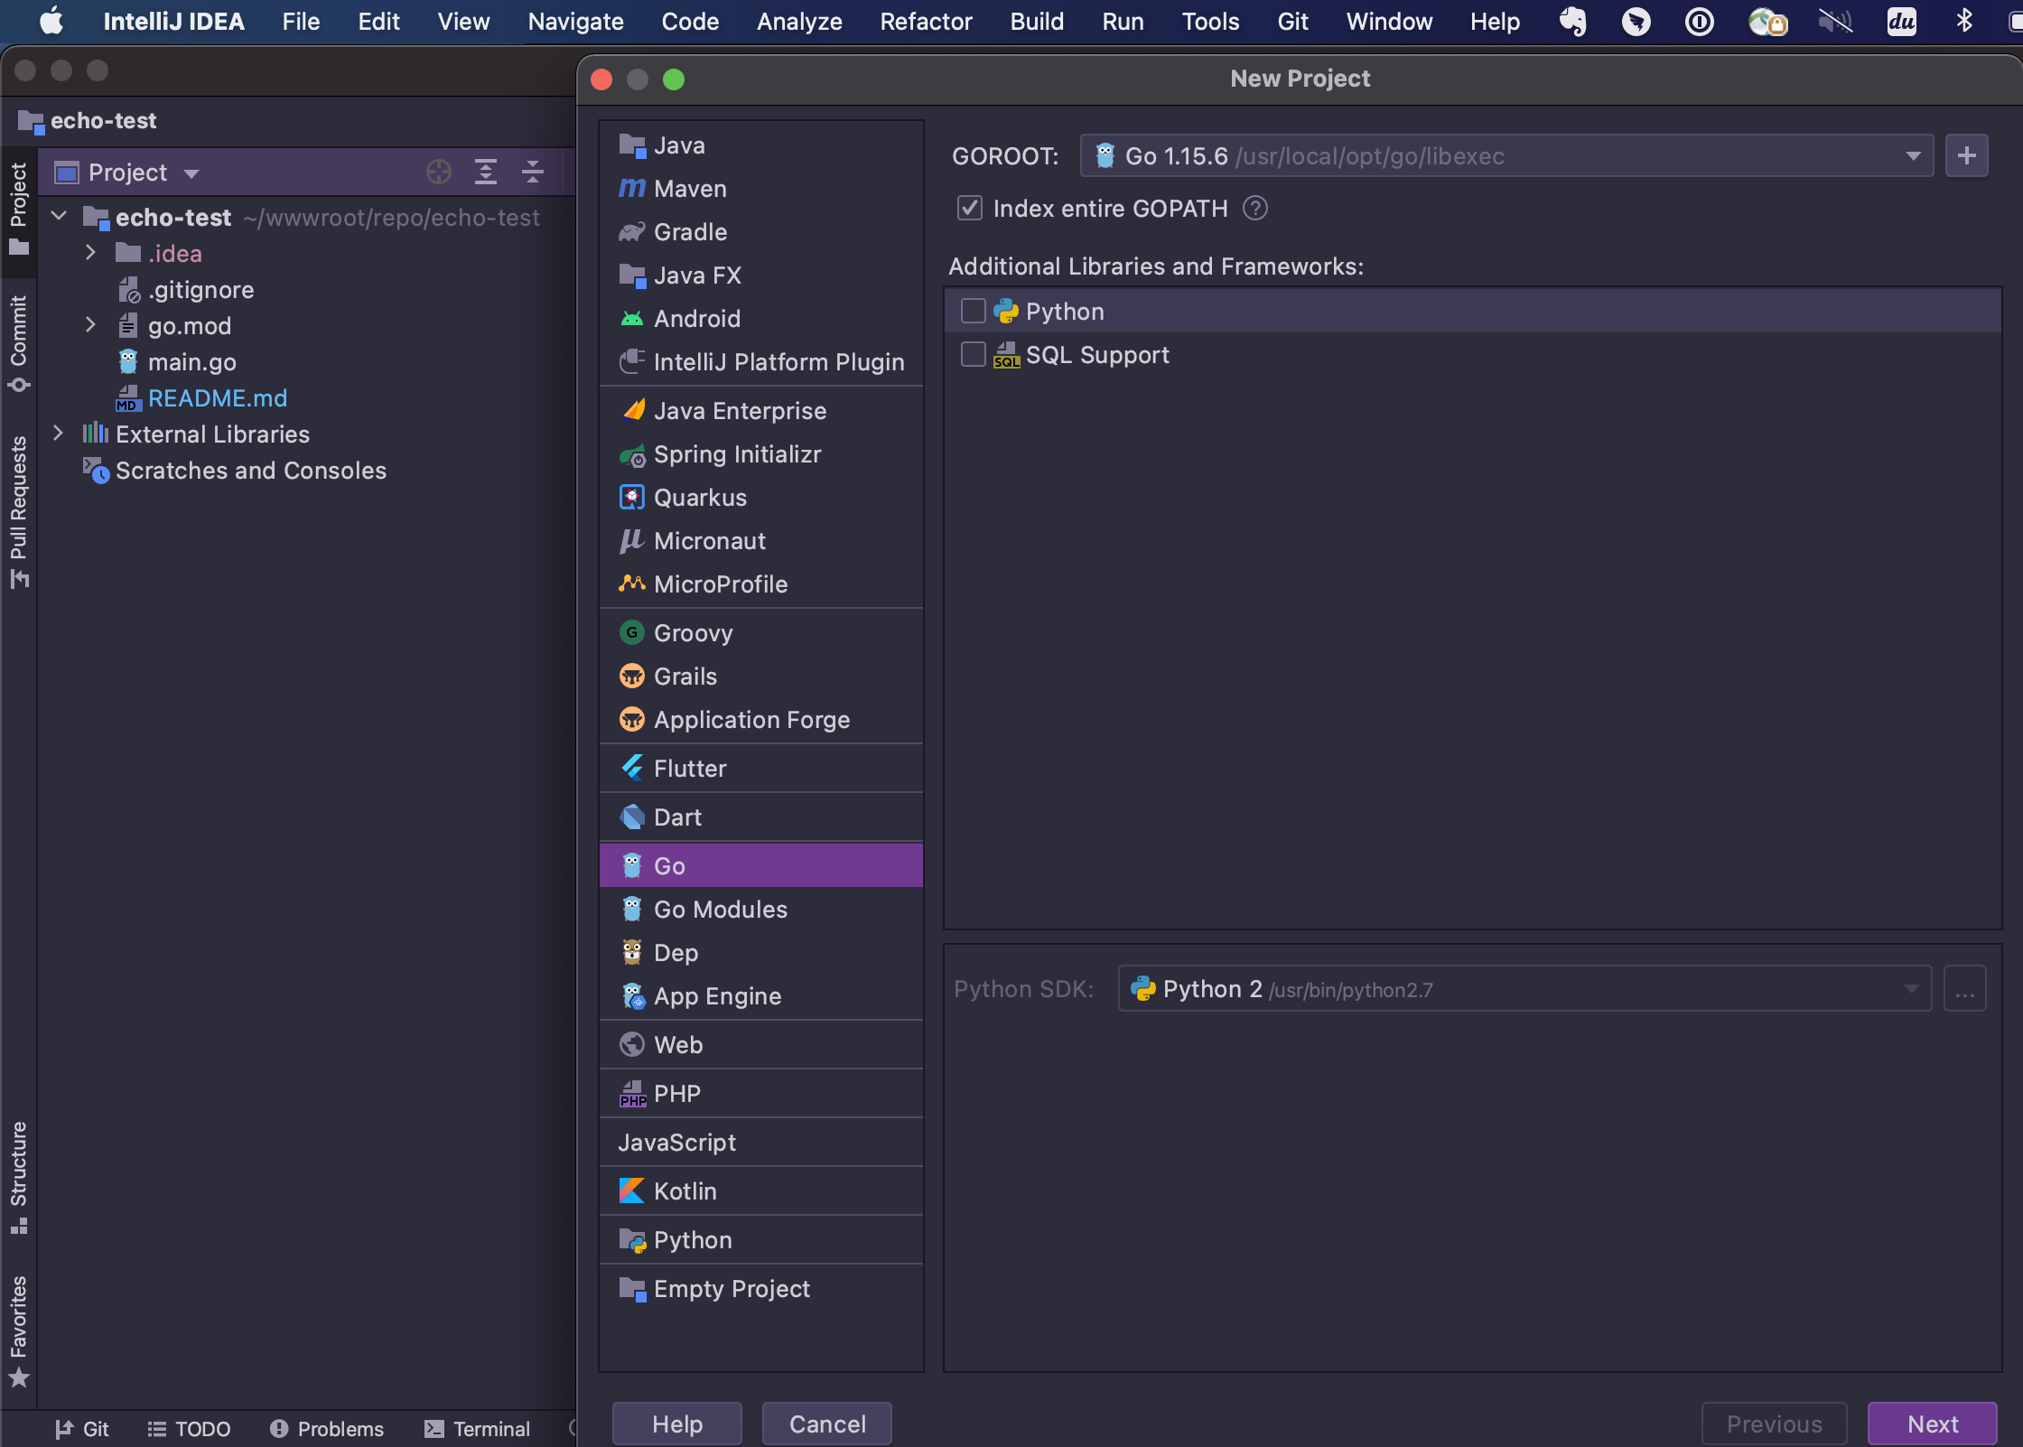Collapse the echo-test root folder
2023x1447 pixels.
pyautogui.click(x=60, y=217)
